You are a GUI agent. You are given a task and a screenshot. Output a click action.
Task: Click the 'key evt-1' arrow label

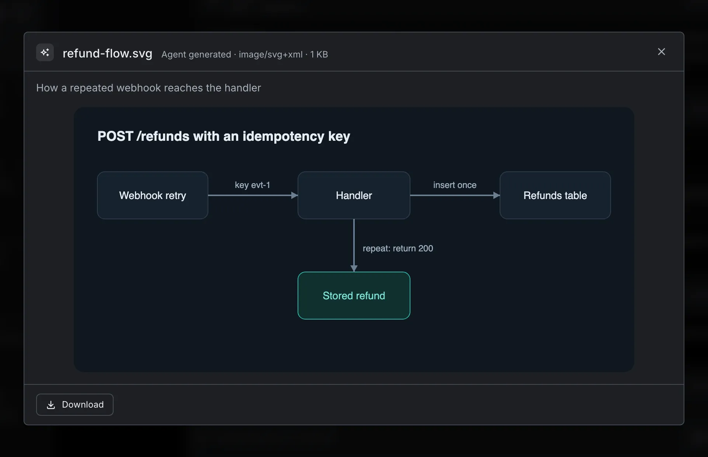click(253, 185)
